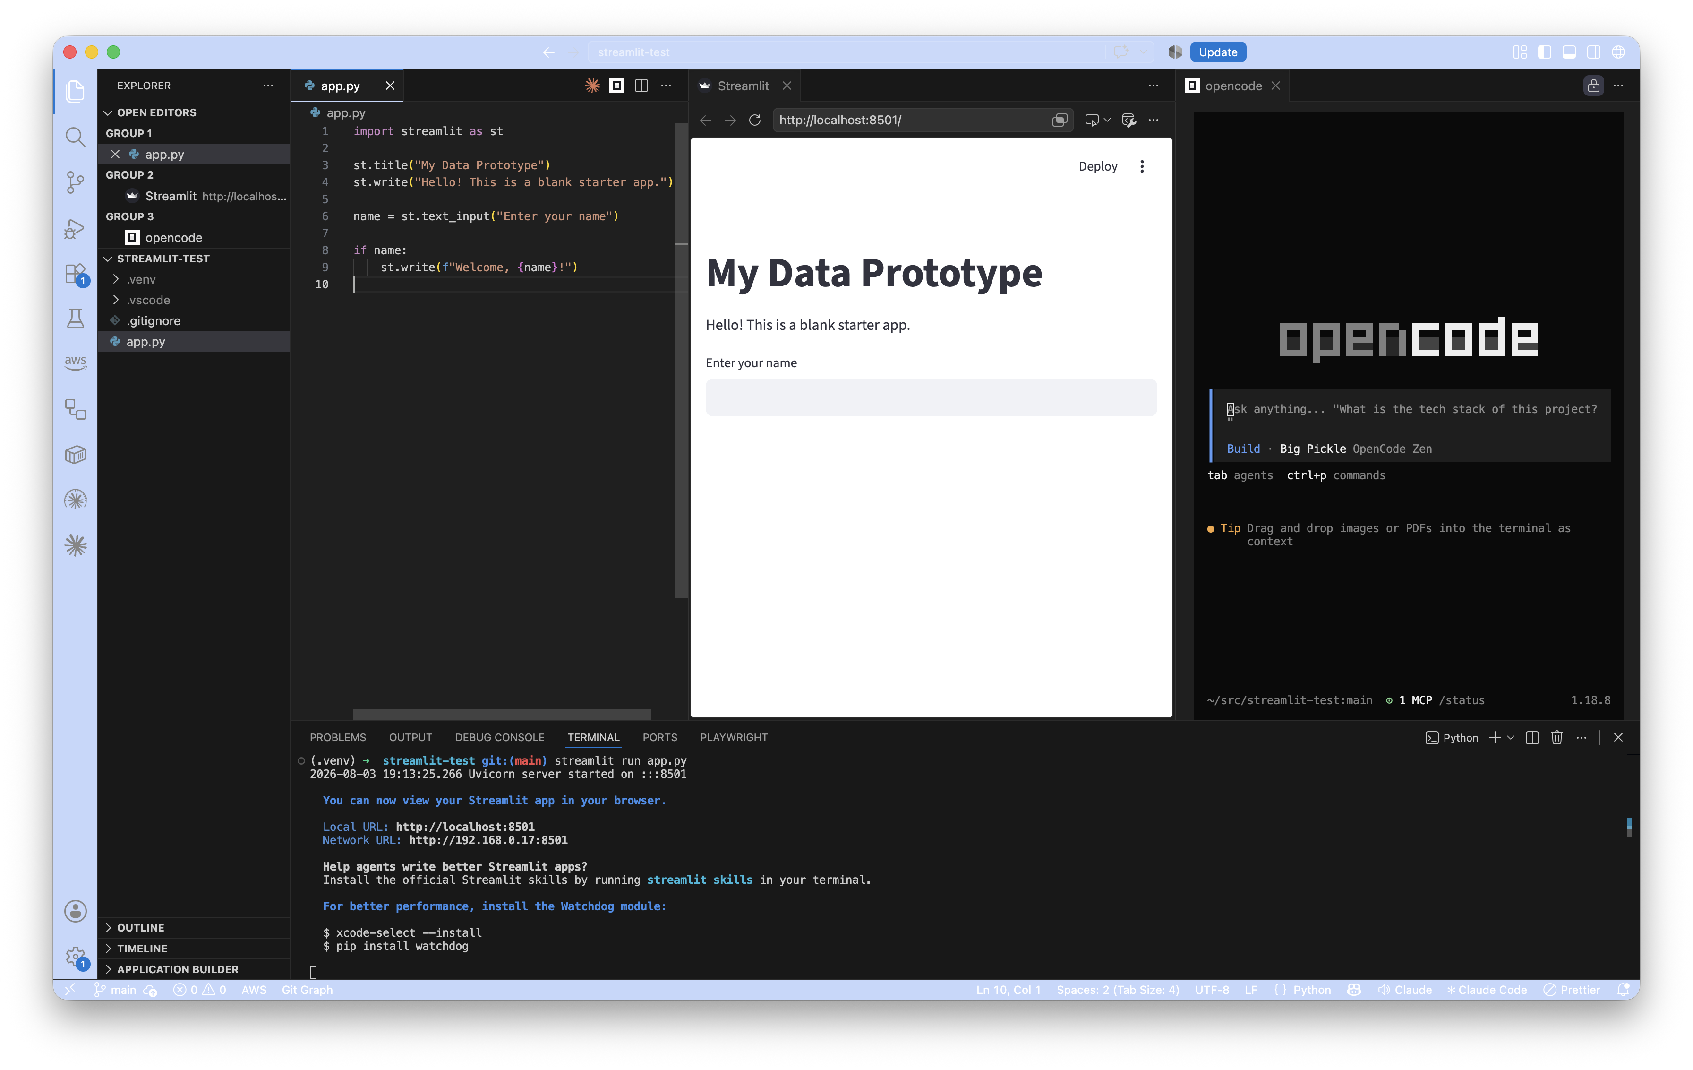
Task: Toggle the bottom panel visibility
Action: [x=1569, y=52]
